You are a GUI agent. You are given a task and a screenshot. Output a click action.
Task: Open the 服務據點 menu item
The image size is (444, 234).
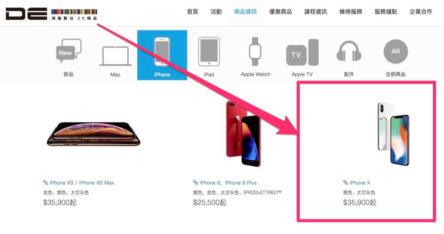tap(386, 12)
